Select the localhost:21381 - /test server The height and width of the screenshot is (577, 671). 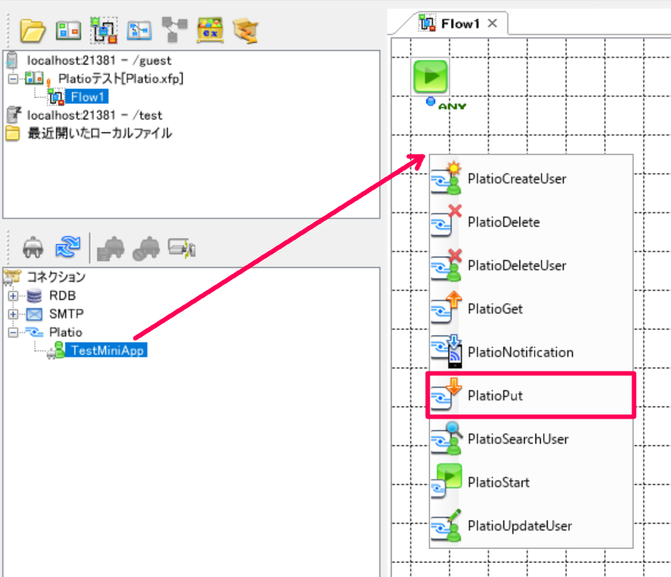(x=94, y=115)
